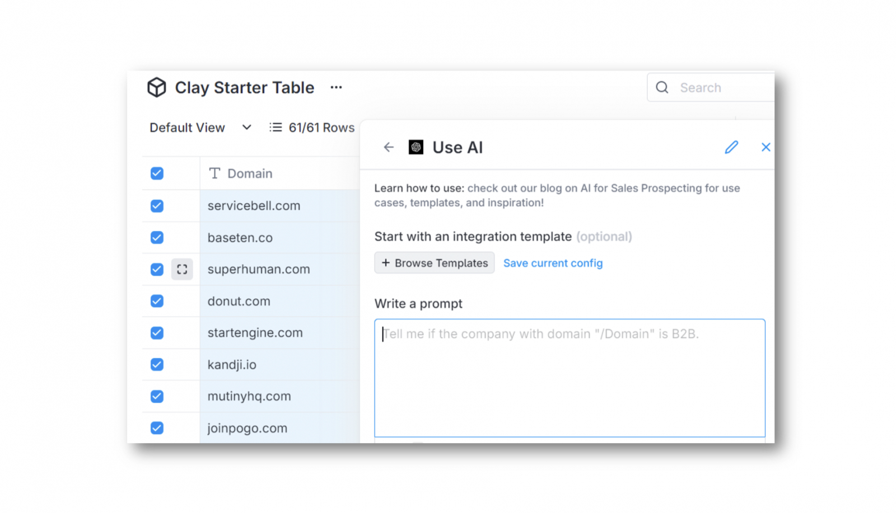The height and width of the screenshot is (513, 896).
Task: Uncheck the servicebell.com row checkbox
Action: tap(157, 206)
